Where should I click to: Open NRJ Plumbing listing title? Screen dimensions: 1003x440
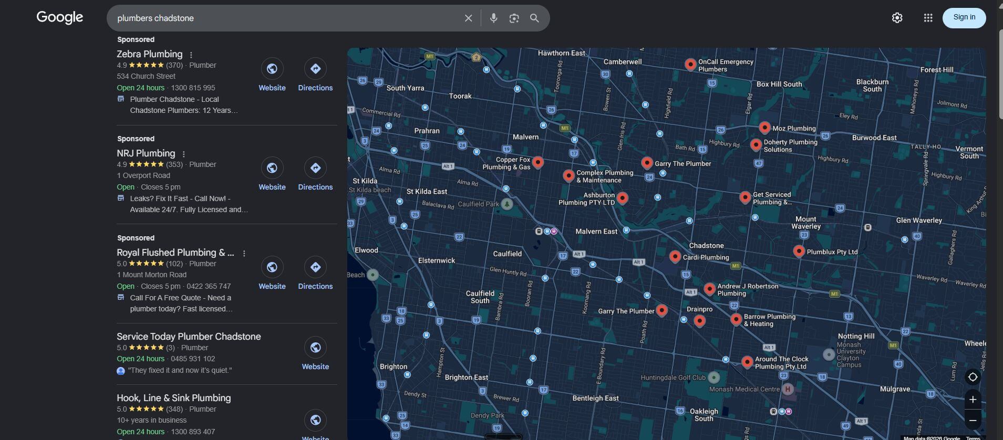click(146, 153)
